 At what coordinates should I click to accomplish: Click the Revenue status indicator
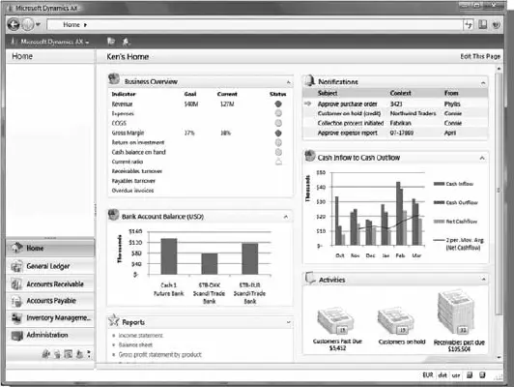[278, 104]
